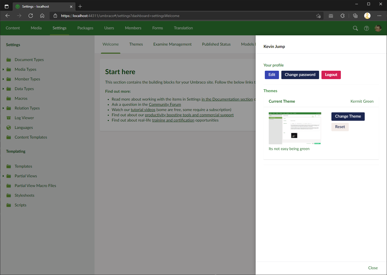Click the Templates folder icon
Viewport: 387px width, 275px height.
point(9,166)
